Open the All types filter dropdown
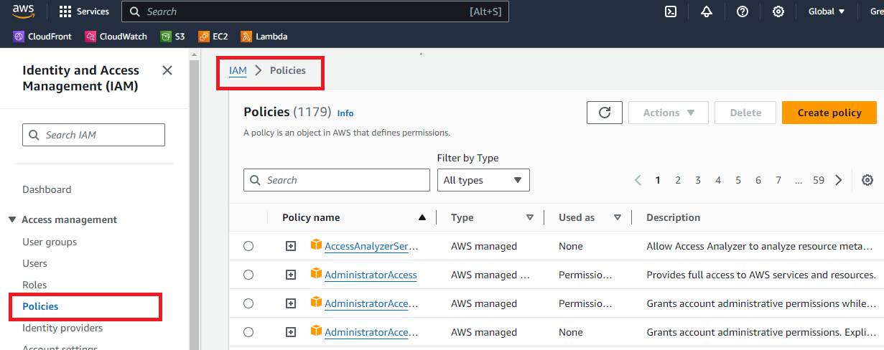 483,180
